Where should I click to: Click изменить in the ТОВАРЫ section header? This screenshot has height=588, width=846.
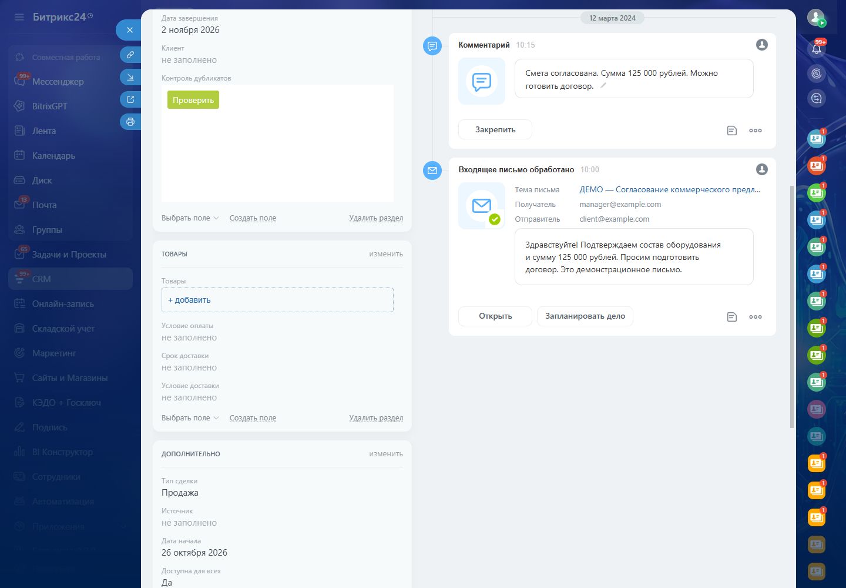[x=386, y=254]
